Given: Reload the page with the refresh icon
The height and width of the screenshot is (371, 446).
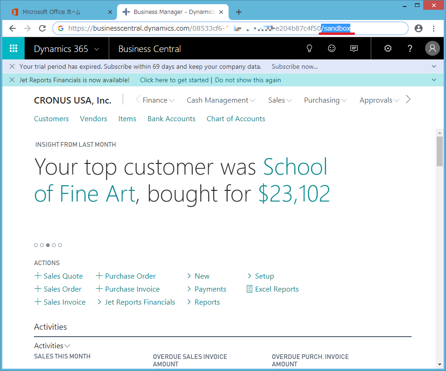Looking at the screenshot, I should pyautogui.click(x=42, y=28).
